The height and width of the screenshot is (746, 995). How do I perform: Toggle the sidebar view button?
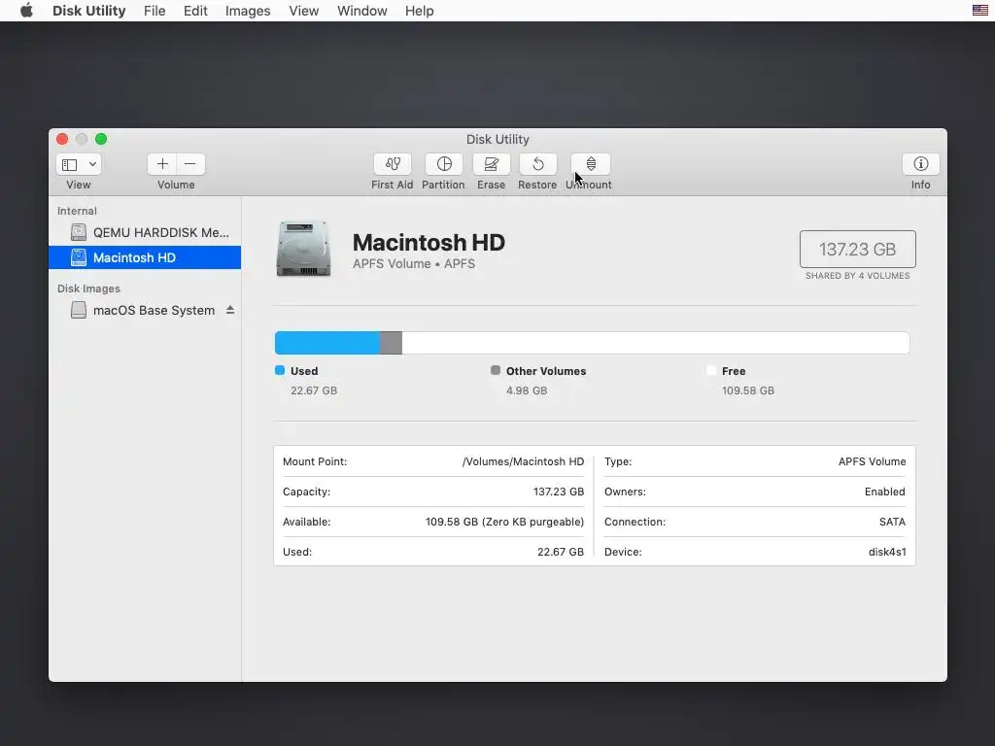click(x=70, y=165)
